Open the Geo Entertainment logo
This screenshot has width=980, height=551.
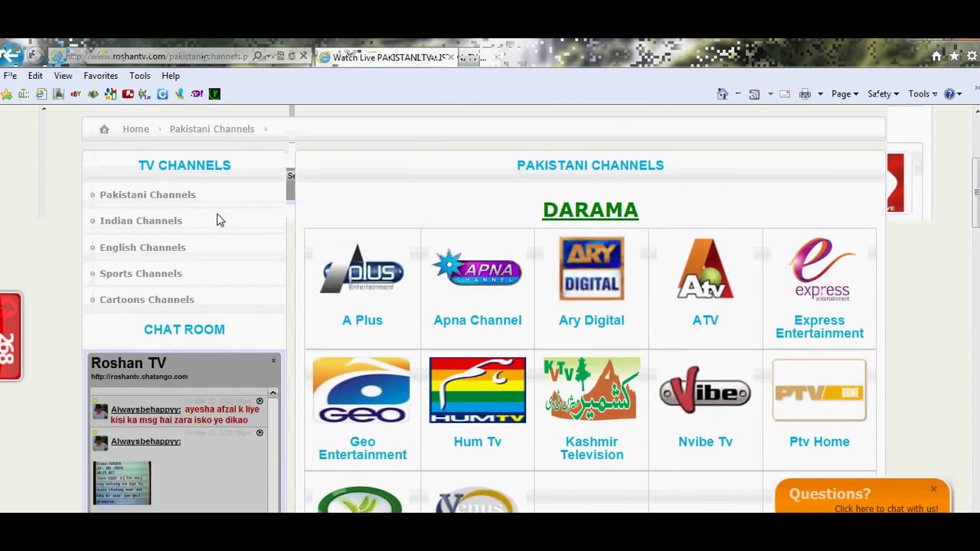click(x=361, y=390)
